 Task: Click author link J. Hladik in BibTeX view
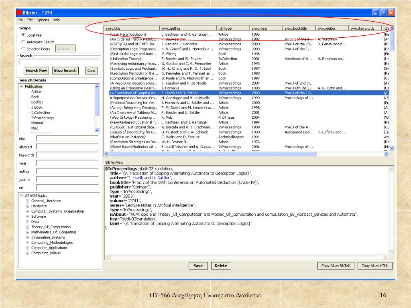point(136,178)
